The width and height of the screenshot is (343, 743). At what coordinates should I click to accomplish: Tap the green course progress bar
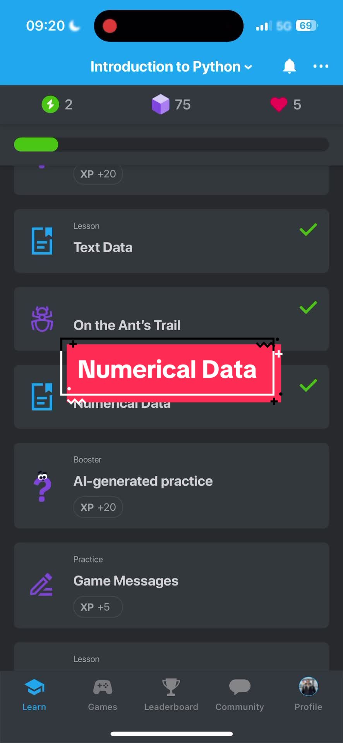coord(171,145)
